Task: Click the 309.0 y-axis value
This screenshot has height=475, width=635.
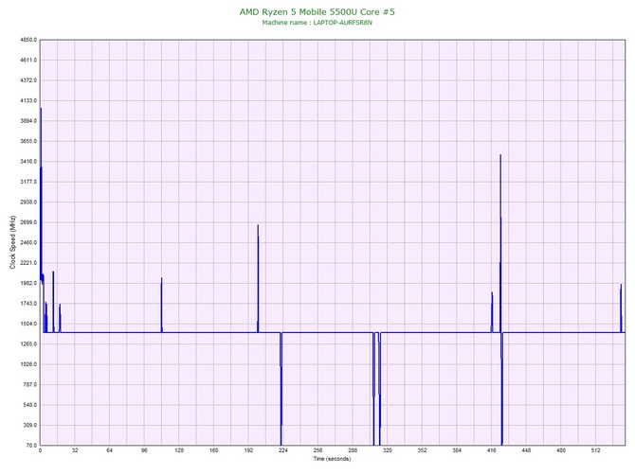Action: (29, 425)
